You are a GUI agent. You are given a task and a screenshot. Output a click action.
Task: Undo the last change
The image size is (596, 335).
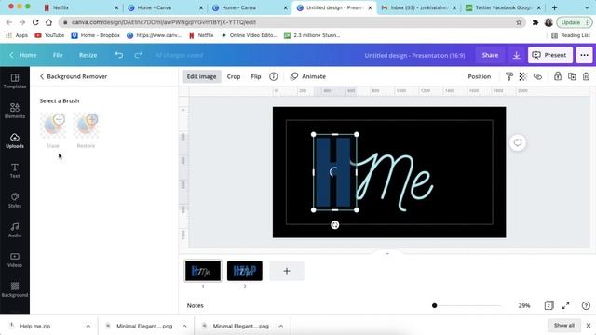point(119,55)
